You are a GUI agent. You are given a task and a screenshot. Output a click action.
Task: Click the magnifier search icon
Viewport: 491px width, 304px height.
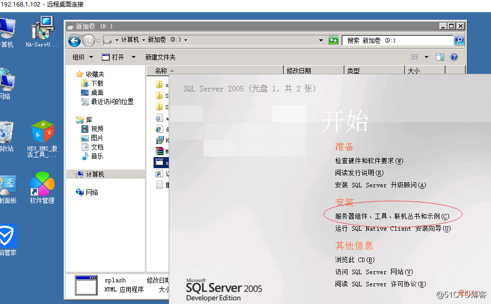click(459, 40)
